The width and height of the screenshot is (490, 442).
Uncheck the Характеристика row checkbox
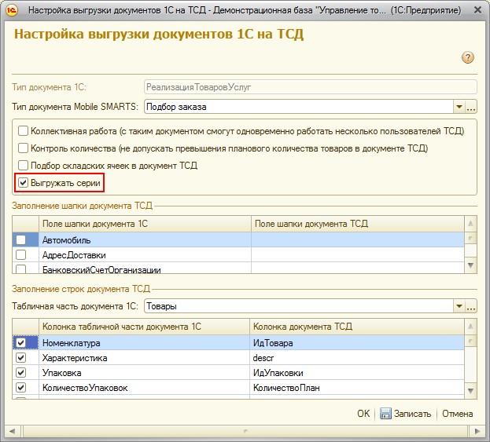[21, 358]
